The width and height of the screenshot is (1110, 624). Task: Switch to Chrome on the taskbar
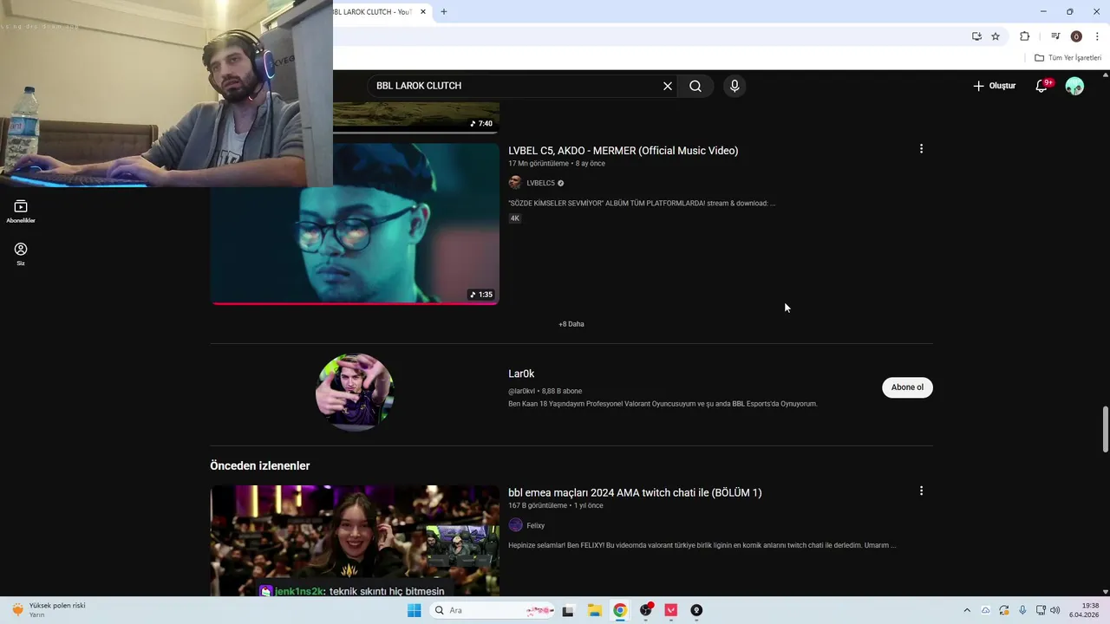[x=620, y=610]
